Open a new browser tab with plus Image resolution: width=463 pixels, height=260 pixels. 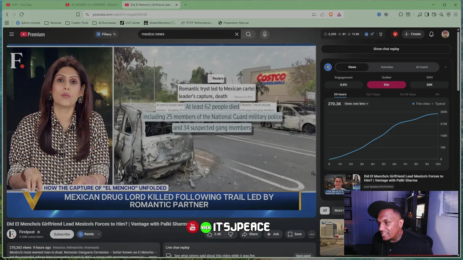[185, 5]
